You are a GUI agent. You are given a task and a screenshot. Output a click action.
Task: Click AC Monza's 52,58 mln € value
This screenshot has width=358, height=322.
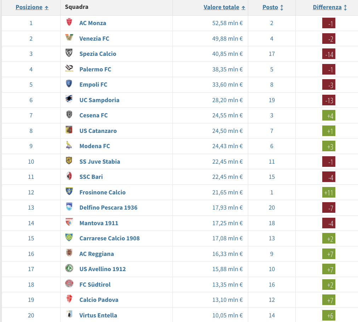click(x=227, y=23)
